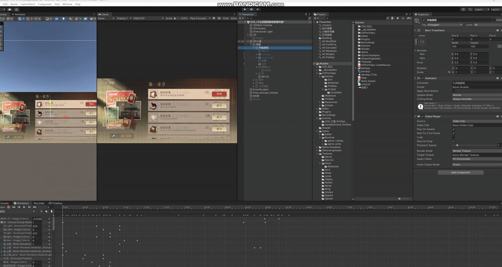Go to first keyframe in Animation window

14,207
